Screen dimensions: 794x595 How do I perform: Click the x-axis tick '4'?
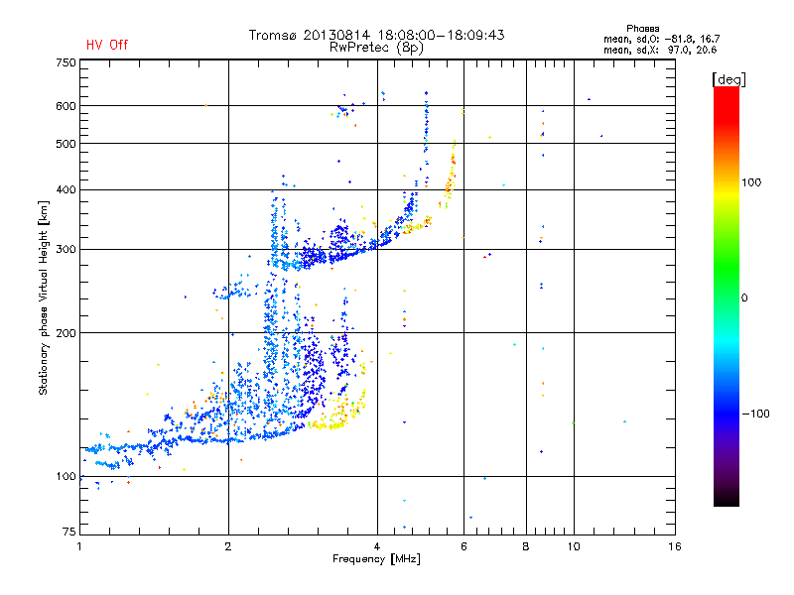[x=377, y=546]
